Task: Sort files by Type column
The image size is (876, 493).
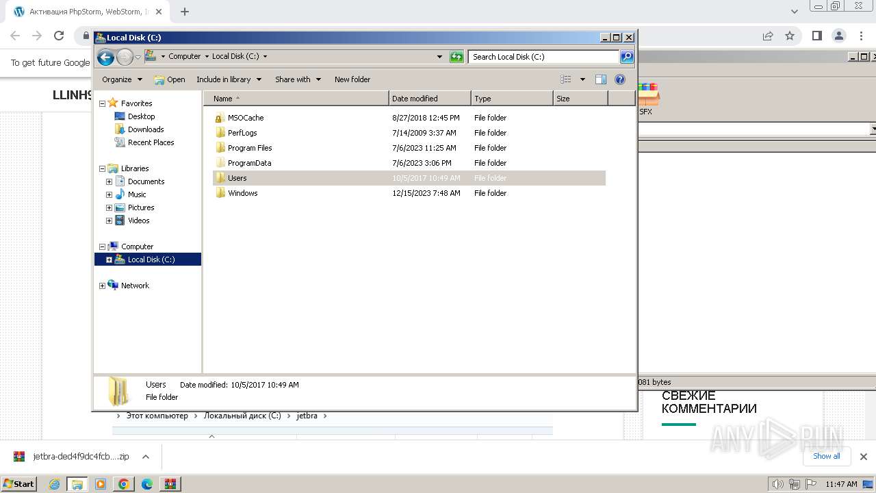Action: (x=512, y=99)
